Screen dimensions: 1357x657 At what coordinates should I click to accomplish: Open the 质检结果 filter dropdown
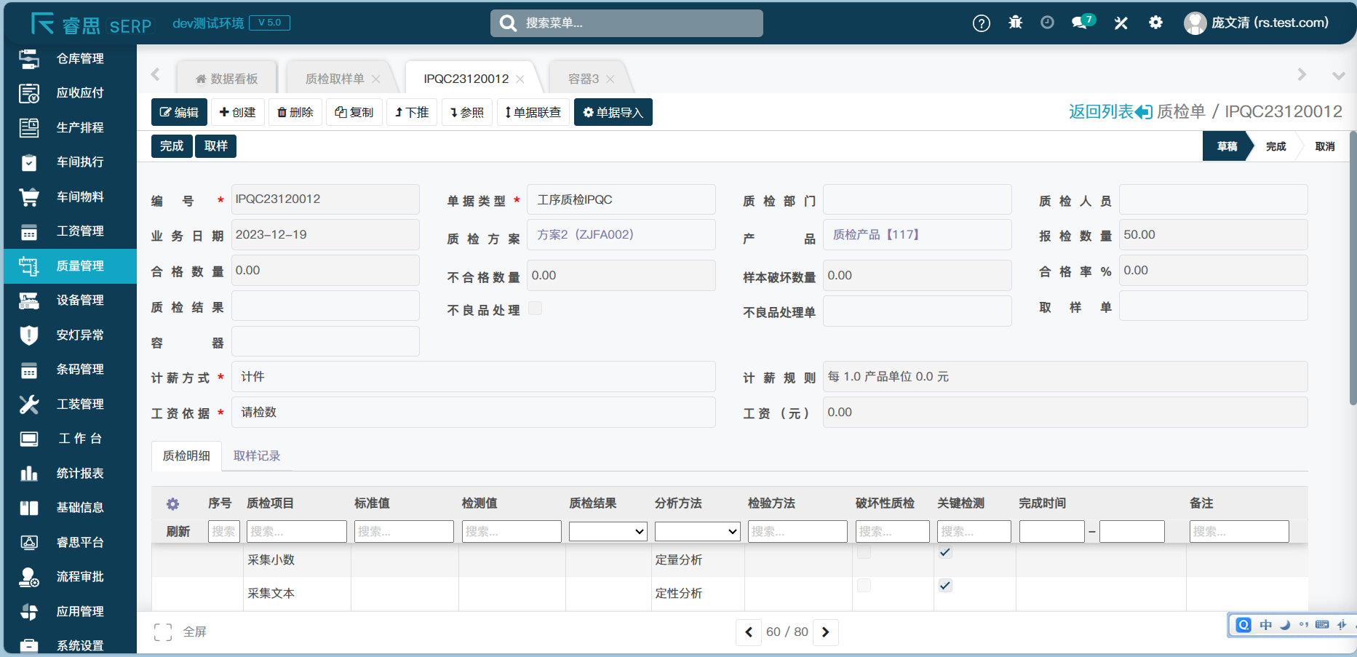click(x=608, y=532)
